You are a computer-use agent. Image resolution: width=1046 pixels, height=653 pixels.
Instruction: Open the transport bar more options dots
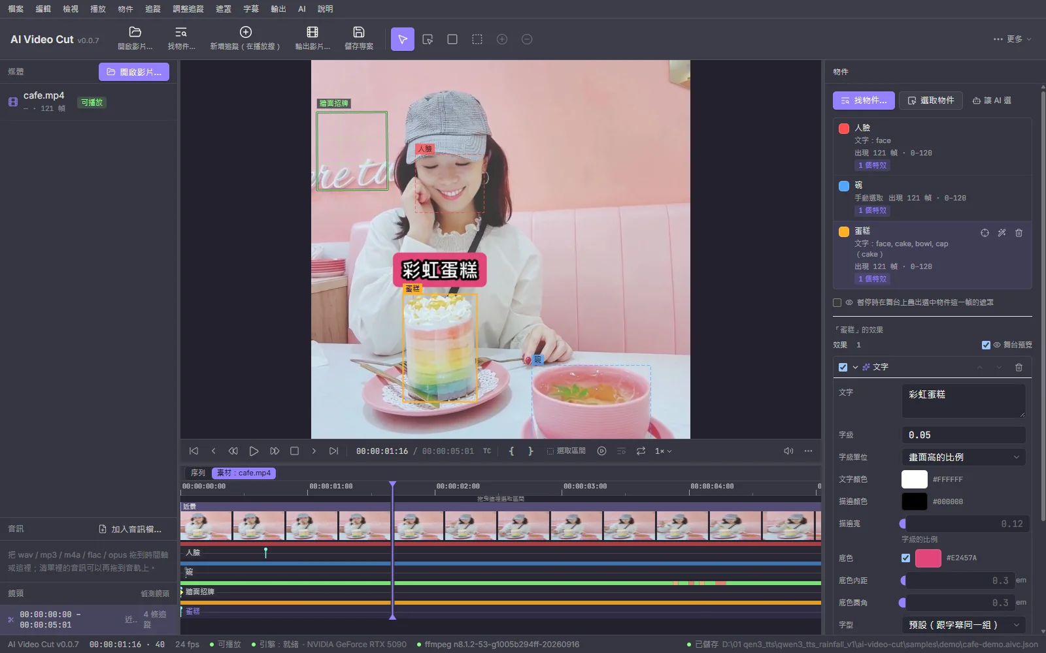tap(808, 451)
